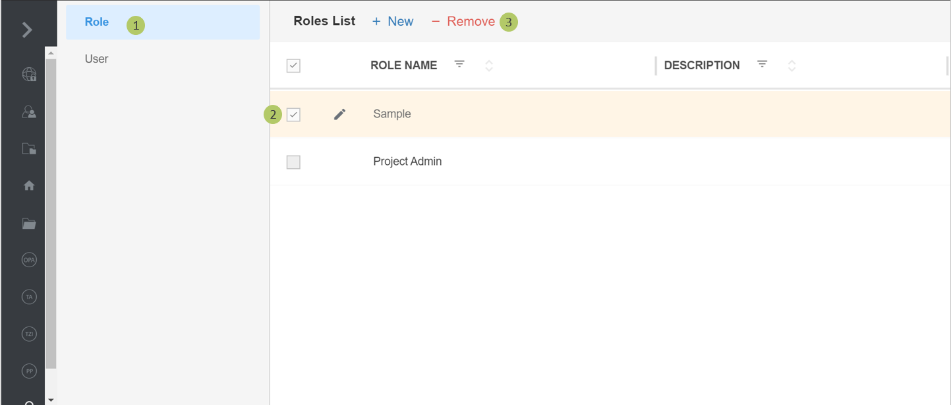Select the PP circle icon

click(29, 371)
